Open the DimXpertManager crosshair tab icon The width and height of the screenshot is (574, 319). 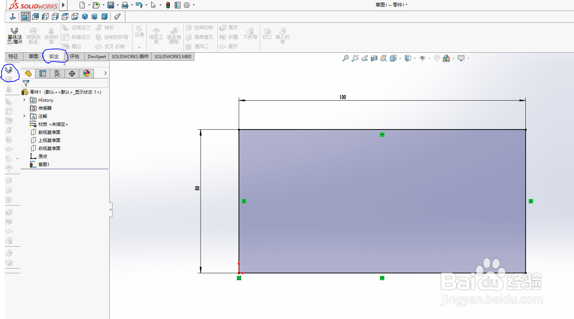(72, 74)
